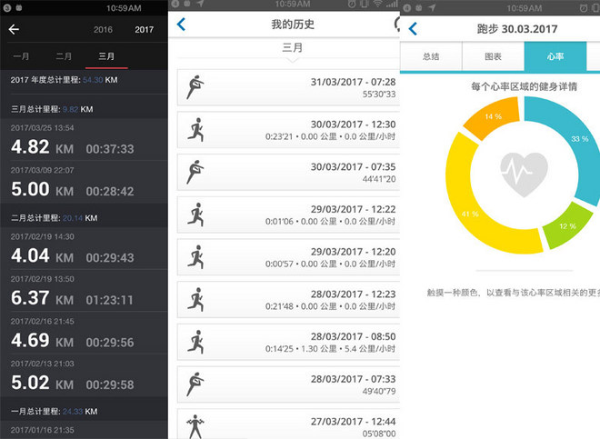The width and height of the screenshot is (600, 439).
Task: Tap the running icon for 28/03/2017 - 08:50
Action: [x=195, y=342]
